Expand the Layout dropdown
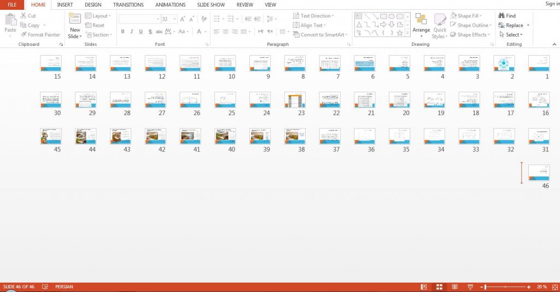This screenshot has width=560, height=292. 98,16
